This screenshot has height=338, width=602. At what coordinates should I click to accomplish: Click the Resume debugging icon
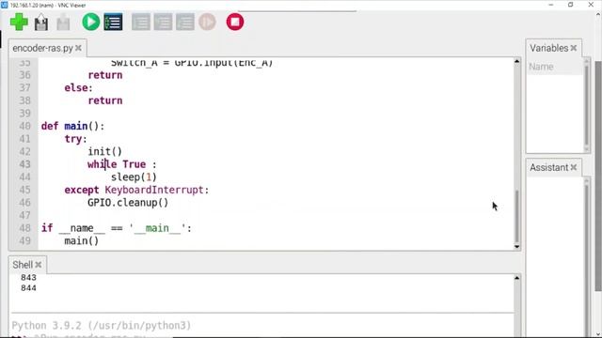(207, 22)
